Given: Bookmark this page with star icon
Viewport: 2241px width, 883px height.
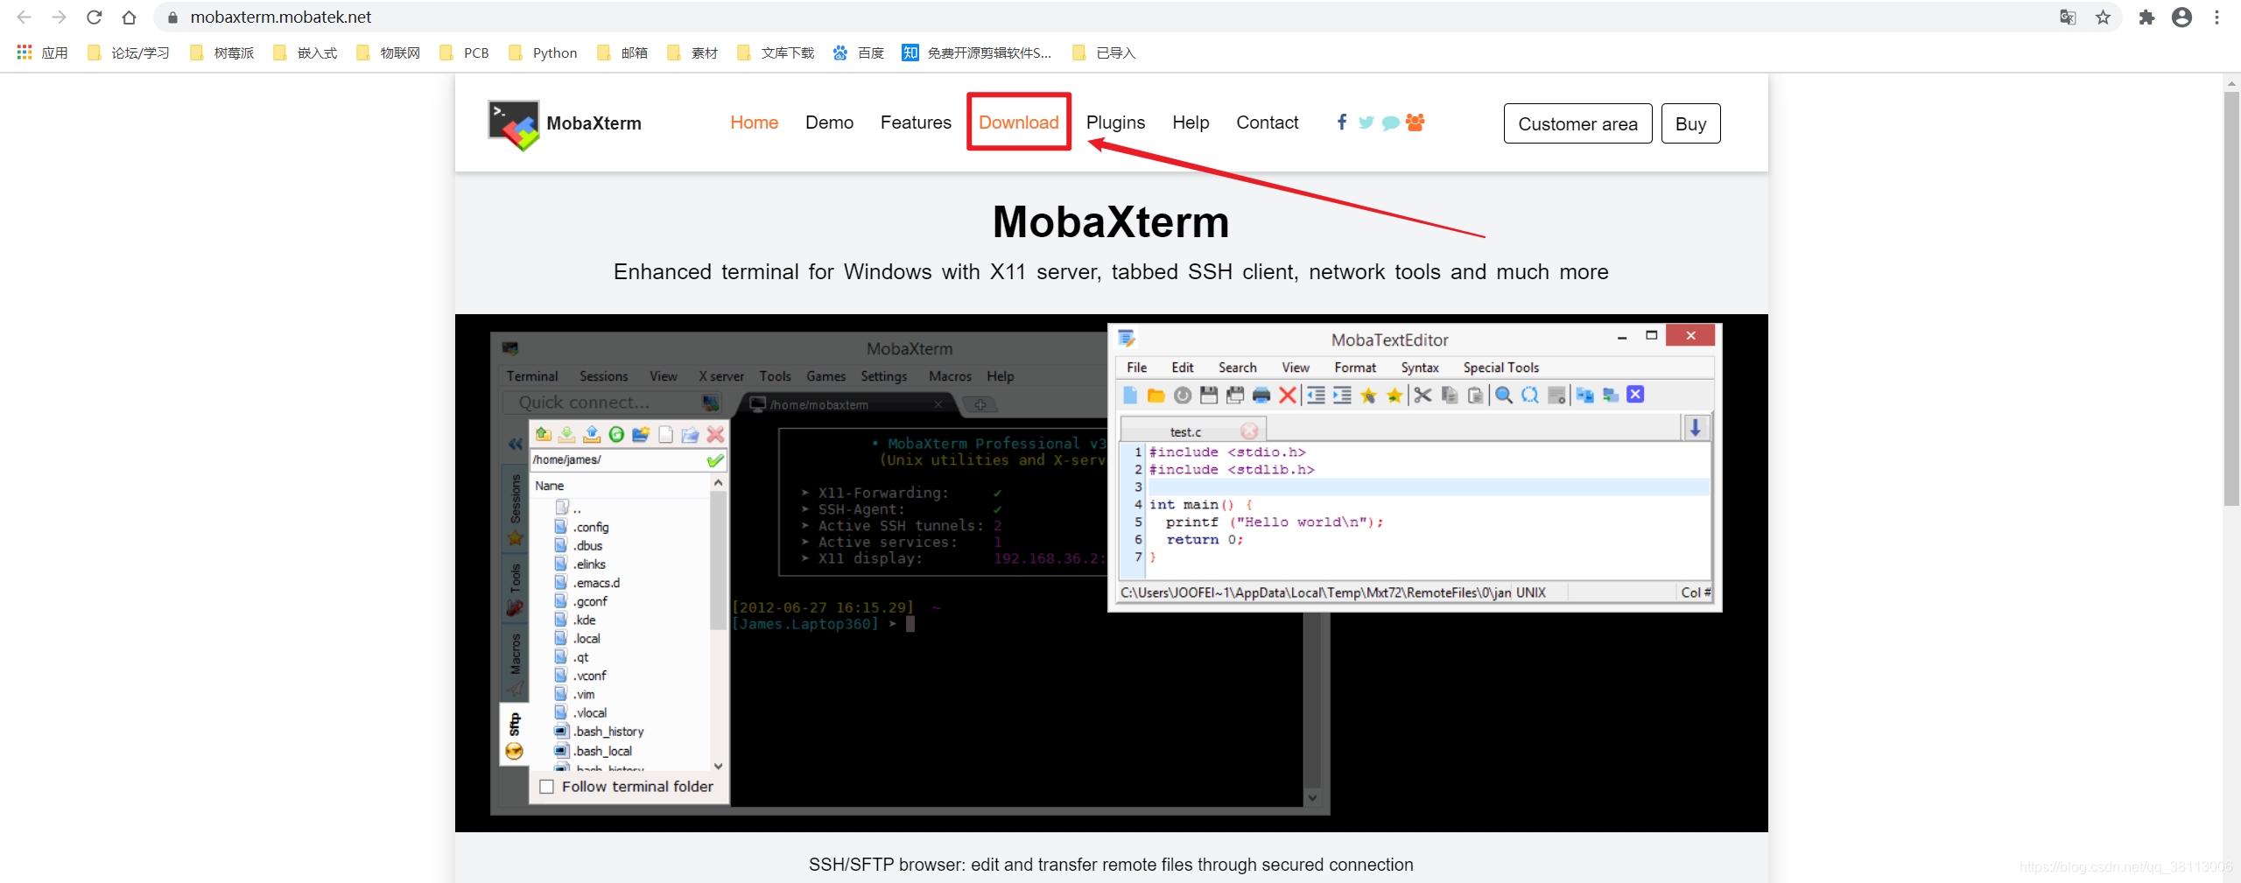Looking at the screenshot, I should pos(2103,17).
